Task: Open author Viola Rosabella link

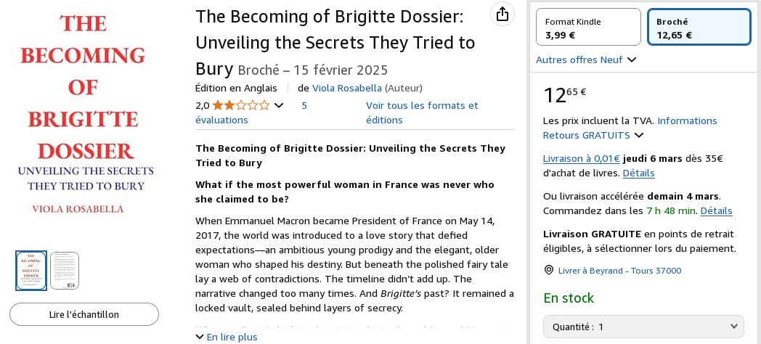Action: click(347, 88)
